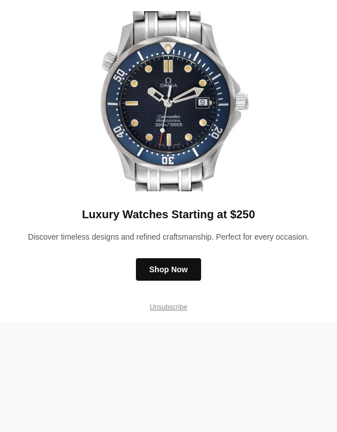The image size is (337, 432).
Task: Click the watch crown on right side
Action: tap(242, 101)
